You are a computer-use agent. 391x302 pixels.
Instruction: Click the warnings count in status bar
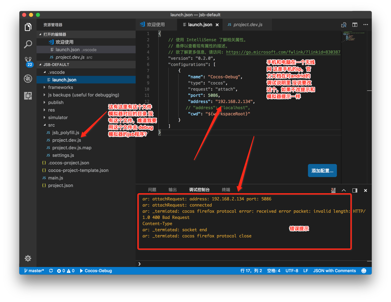pyautogui.click(x=71, y=271)
